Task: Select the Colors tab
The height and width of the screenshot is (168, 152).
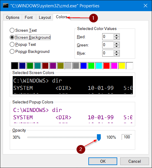Action: 62,17
